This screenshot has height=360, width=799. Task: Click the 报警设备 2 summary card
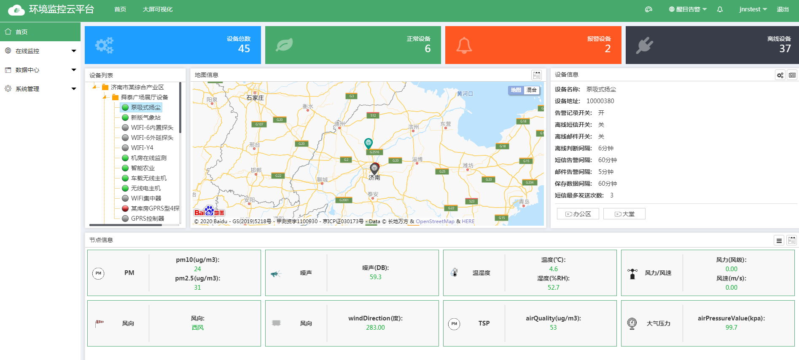click(x=533, y=45)
